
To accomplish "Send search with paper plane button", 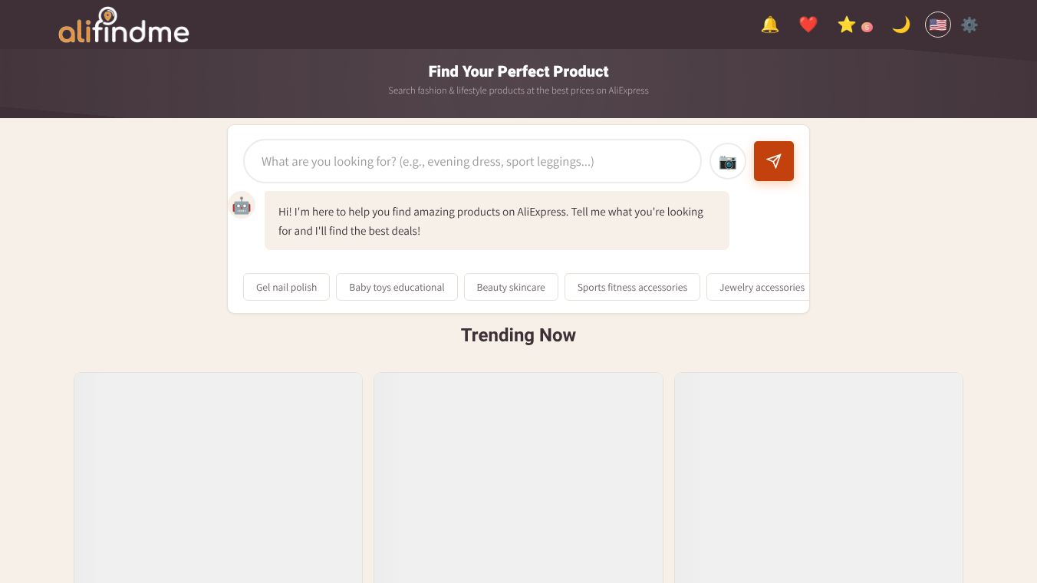I will (774, 161).
